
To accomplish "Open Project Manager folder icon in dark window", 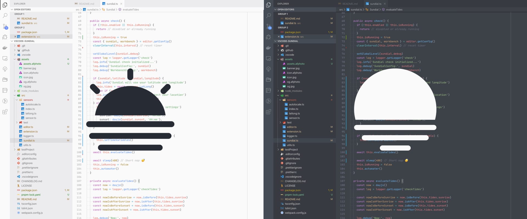I will tap(268, 80).
